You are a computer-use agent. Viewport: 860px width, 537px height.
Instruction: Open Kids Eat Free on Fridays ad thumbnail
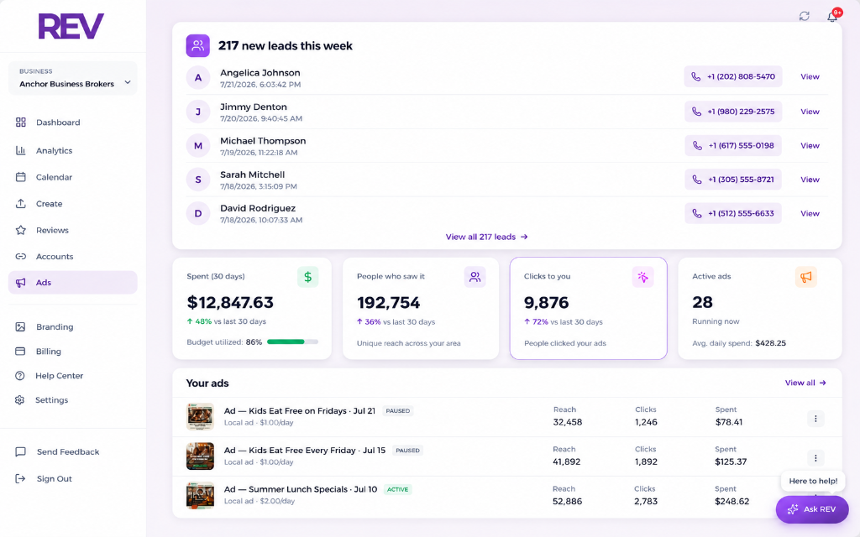click(200, 417)
